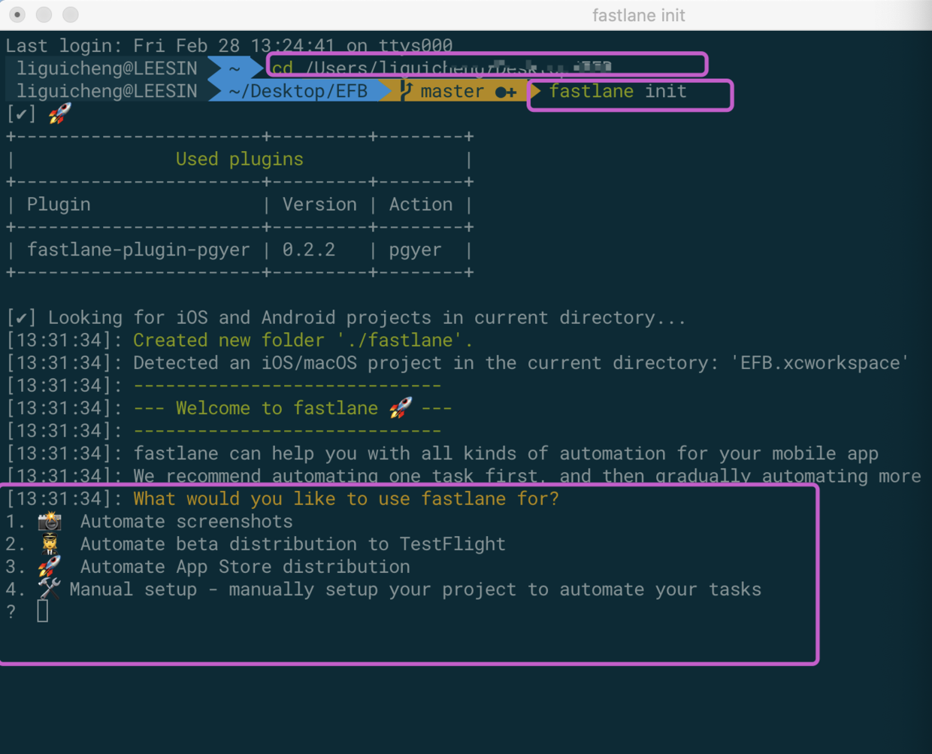The height and width of the screenshot is (754, 932).
Task: Click 'pgyer' action table cell
Action: point(415,250)
